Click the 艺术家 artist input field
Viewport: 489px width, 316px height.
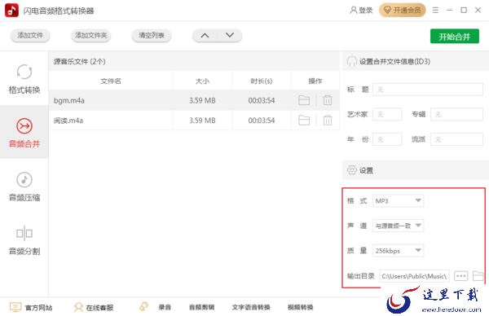click(x=387, y=114)
